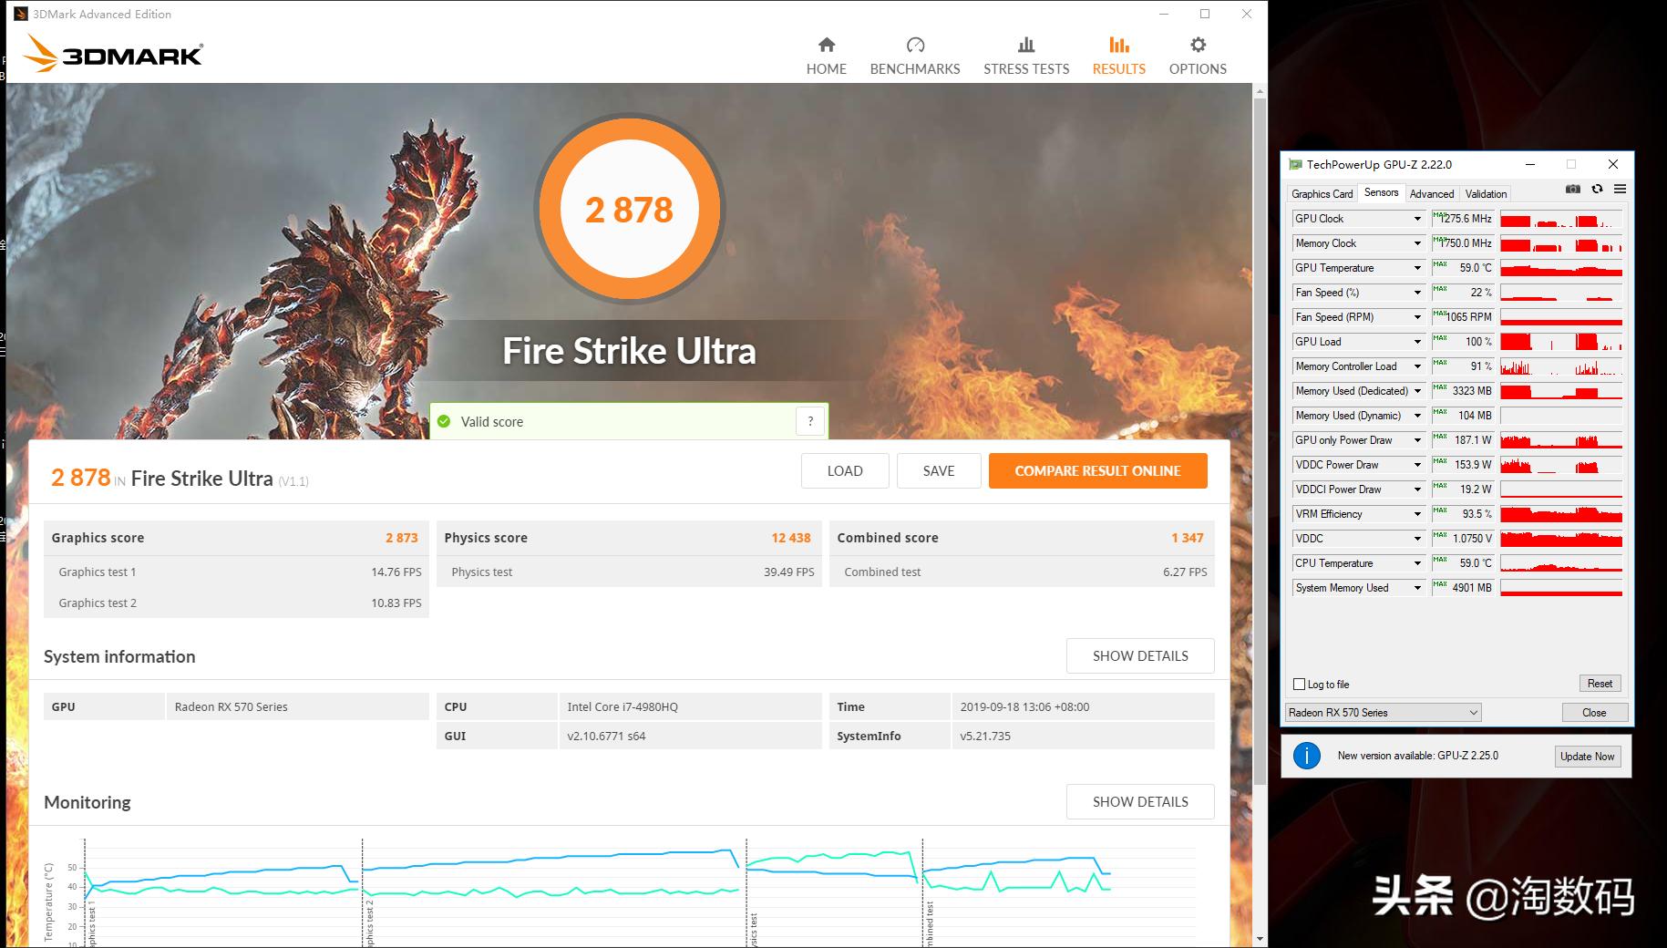Click Update Now for GPU-Z
Viewport: 1667px width, 948px height.
coord(1587,756)
